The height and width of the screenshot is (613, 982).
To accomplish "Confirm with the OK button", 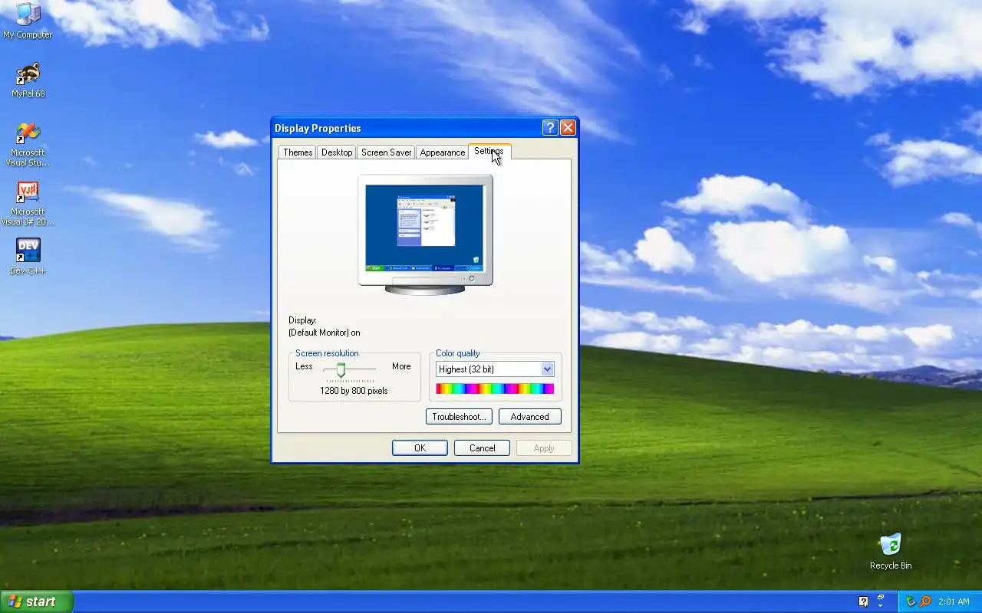I will [420, 448].
